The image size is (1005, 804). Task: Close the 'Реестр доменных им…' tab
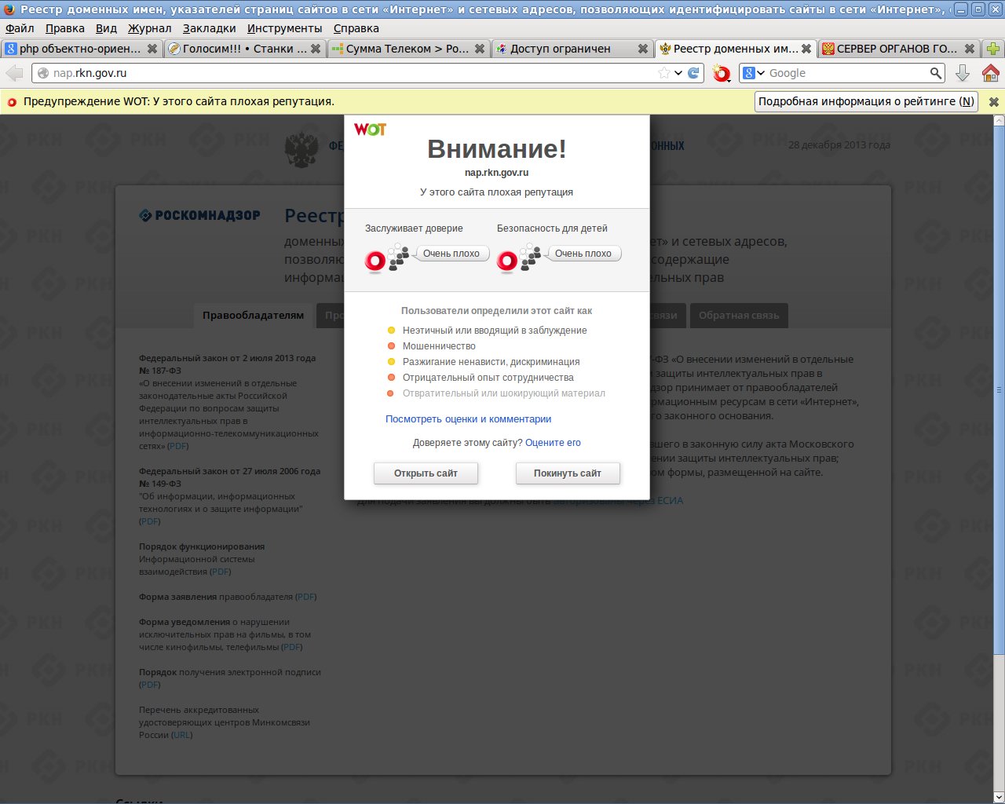click(x=806, y=49)
